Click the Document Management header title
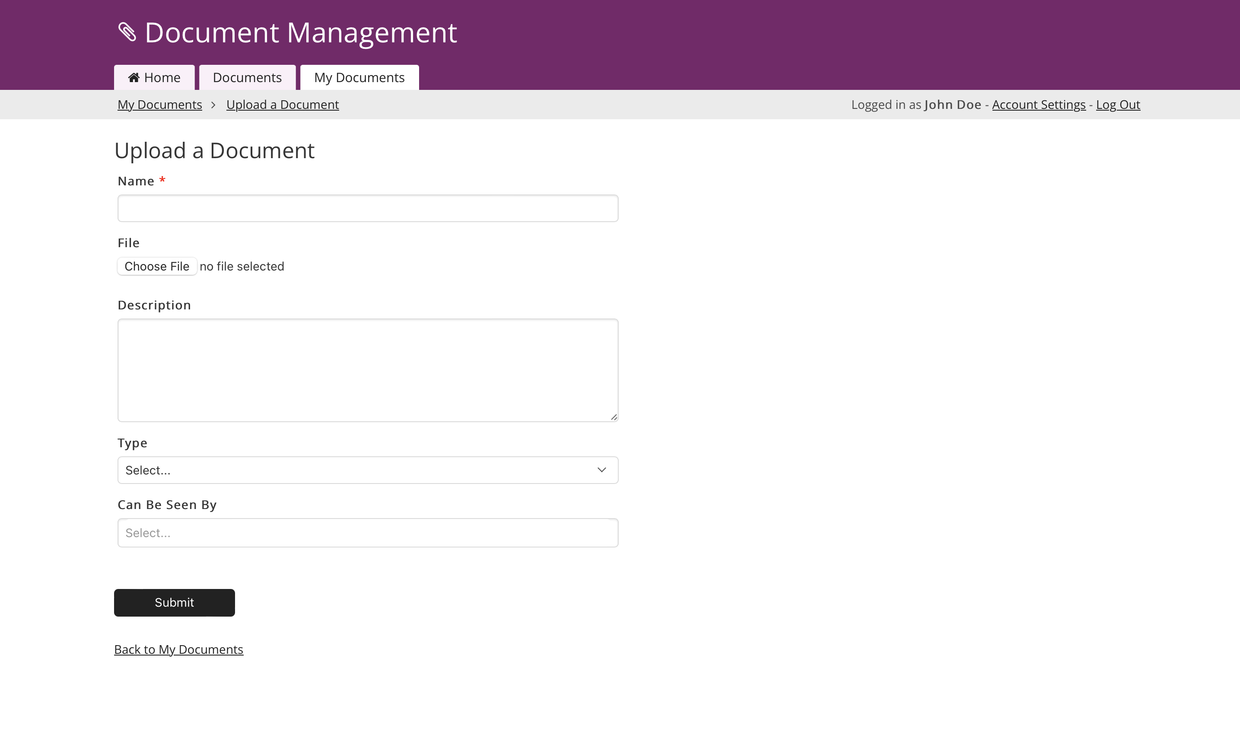Screen dimensions: 1240x732 pyautogui.click(x=301, y=32)
